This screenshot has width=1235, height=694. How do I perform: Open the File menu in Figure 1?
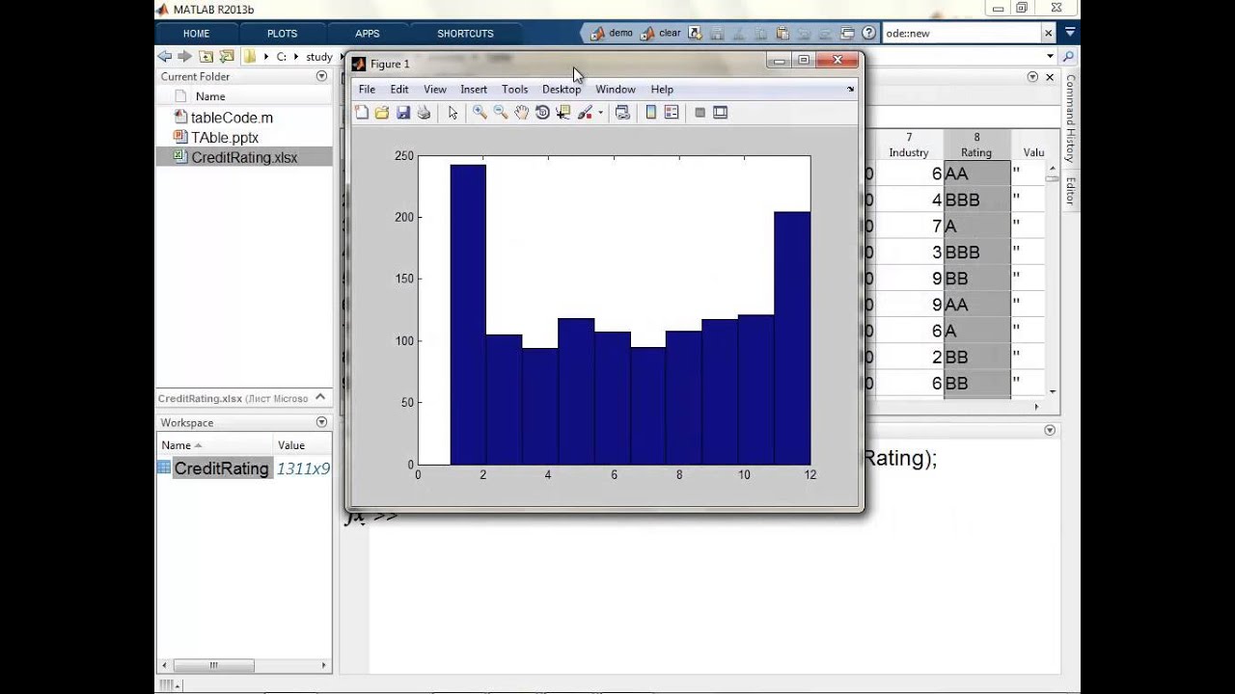coord(367,90)
